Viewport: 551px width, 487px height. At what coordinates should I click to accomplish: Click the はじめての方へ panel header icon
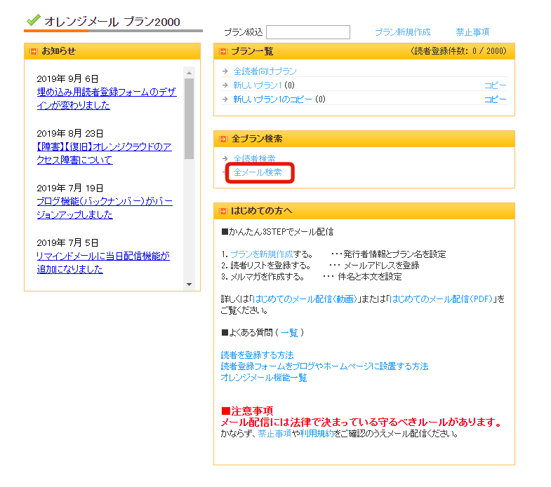coord(223,211)
